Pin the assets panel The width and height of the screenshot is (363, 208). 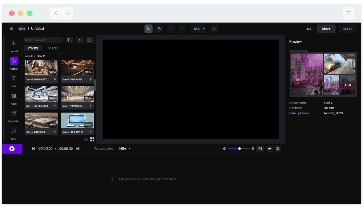coord(79,40)
